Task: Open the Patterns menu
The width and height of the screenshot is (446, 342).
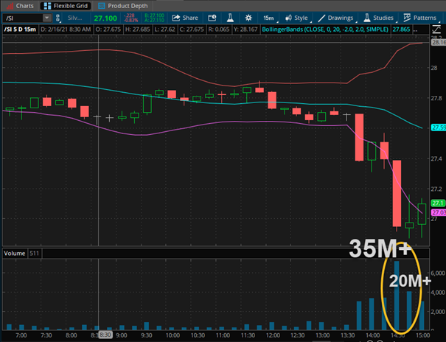Action: click(x=420, y=17)
